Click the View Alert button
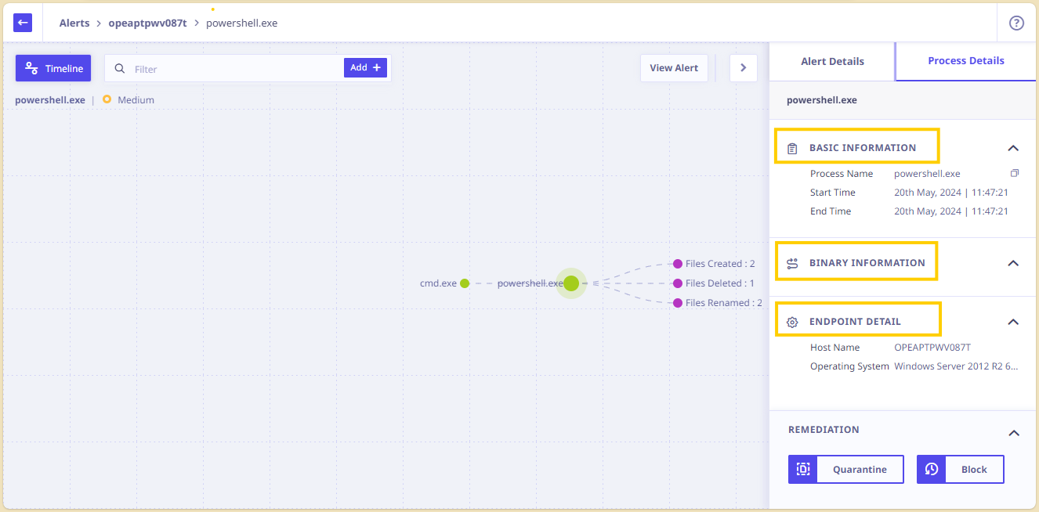 coord(674,68)
